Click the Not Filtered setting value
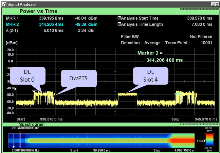The width and height of the screenshot is (220, 153). [201, 37]
